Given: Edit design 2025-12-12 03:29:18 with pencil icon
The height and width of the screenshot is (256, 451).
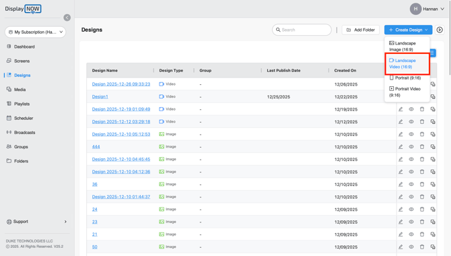Looking at the screenshot, I should pyautogui.click(x=401, y=122).
